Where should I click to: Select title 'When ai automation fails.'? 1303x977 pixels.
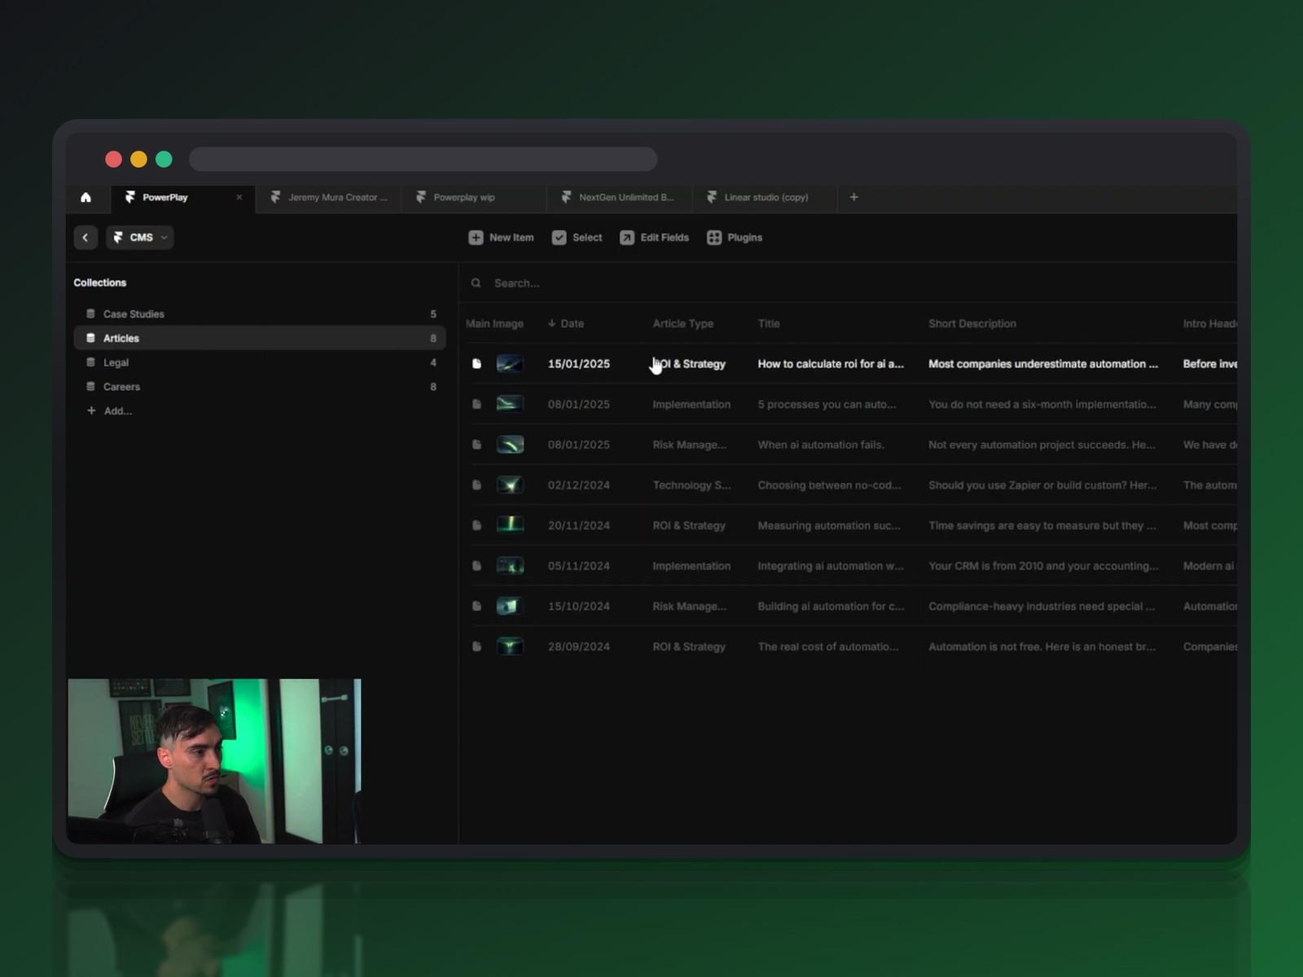coord(821,445)
